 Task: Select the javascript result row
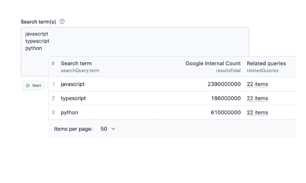(x=172, y=84)
